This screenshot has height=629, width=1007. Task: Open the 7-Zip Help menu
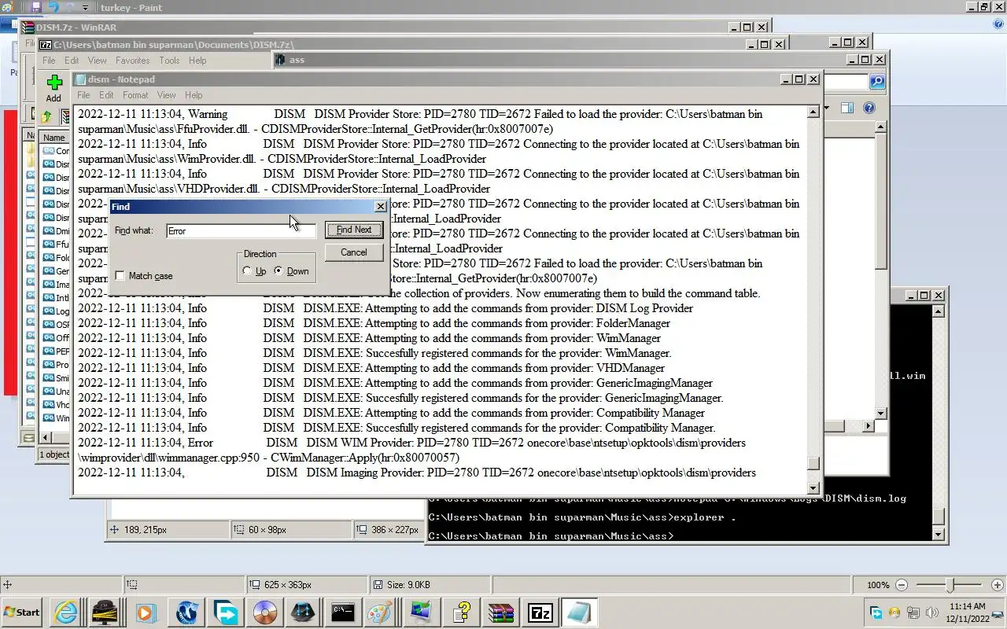click(197, 61)
